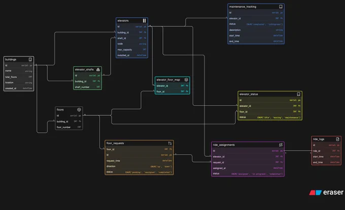
Task: Click the id field in elevator_shafts table
Action: [x=88, y=76]
